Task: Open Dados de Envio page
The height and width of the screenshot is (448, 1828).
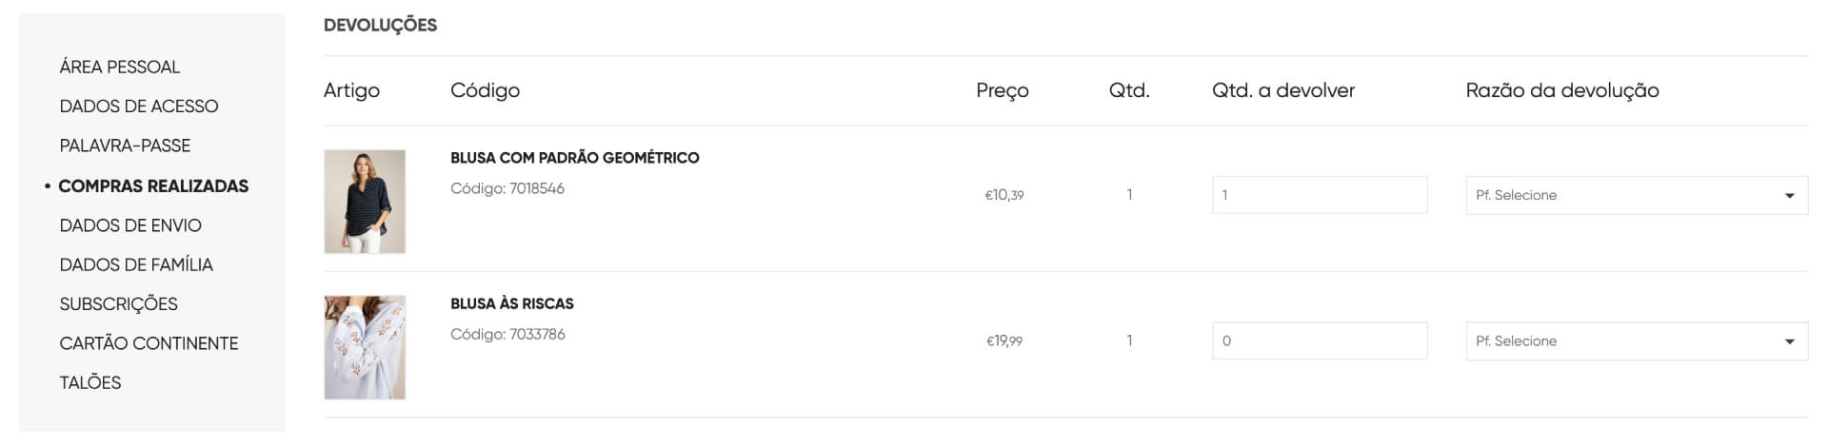Action: [130, 225]
